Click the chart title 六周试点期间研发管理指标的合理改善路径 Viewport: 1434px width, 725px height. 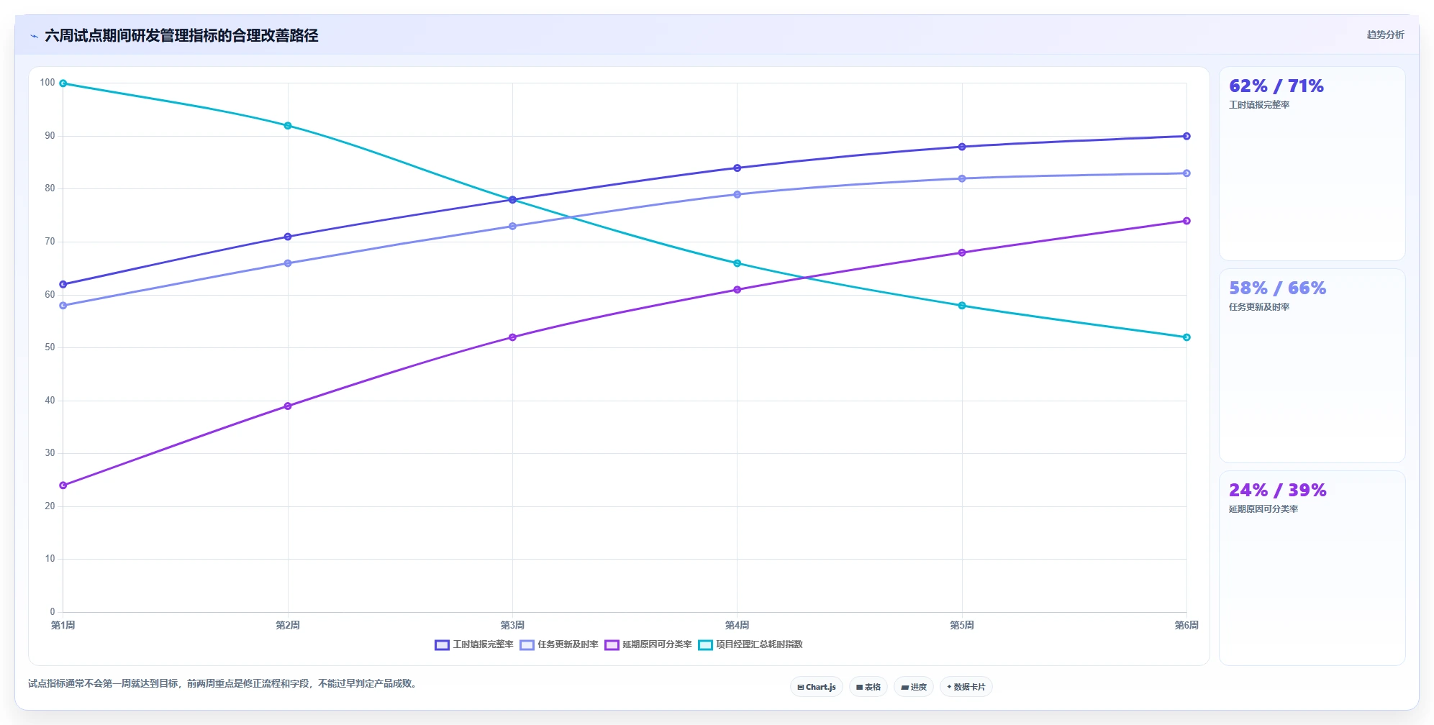[181, 35]
